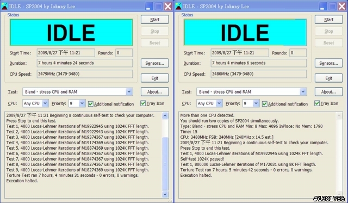The image size is (348, 203).
Task: Open Test type dropdown in left window
Action: [129, 92]
